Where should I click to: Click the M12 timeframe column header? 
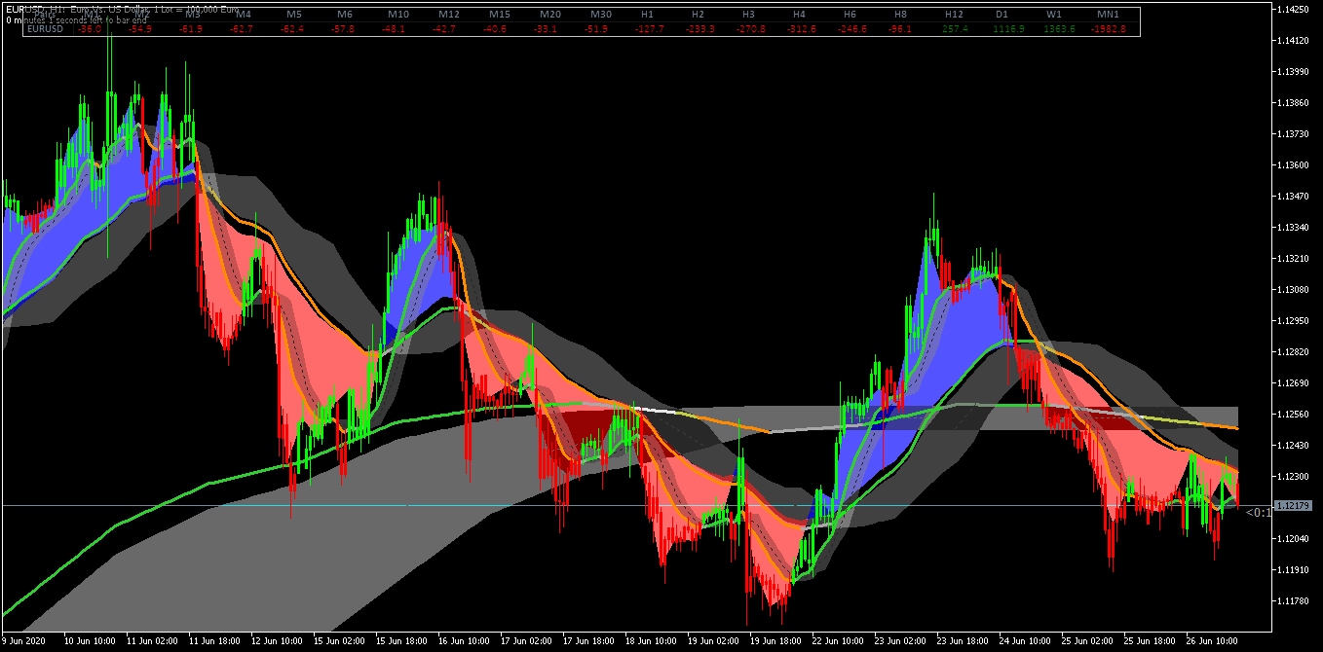(x=449, y=15)
